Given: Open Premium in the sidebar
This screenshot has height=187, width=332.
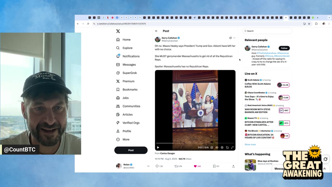Looking at the screenshot, I should point(125,81).
